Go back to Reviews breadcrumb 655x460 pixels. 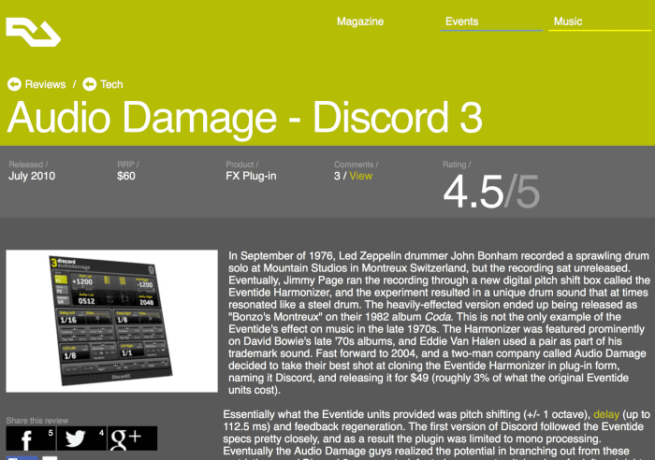click(45, 84)
